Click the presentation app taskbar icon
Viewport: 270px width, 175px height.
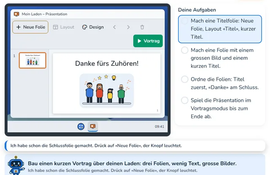pyautogui.click(x=93, y=126)
